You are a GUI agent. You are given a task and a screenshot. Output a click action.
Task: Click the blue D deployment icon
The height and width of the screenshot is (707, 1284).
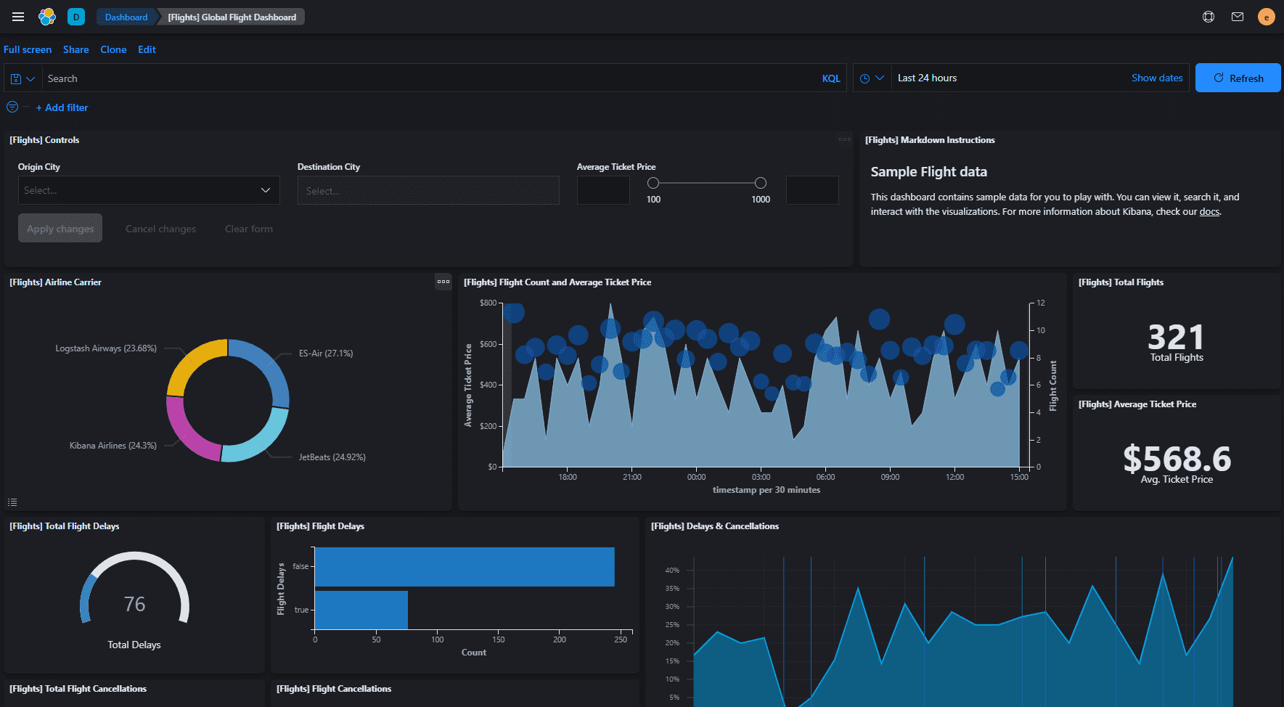[75, 16]
